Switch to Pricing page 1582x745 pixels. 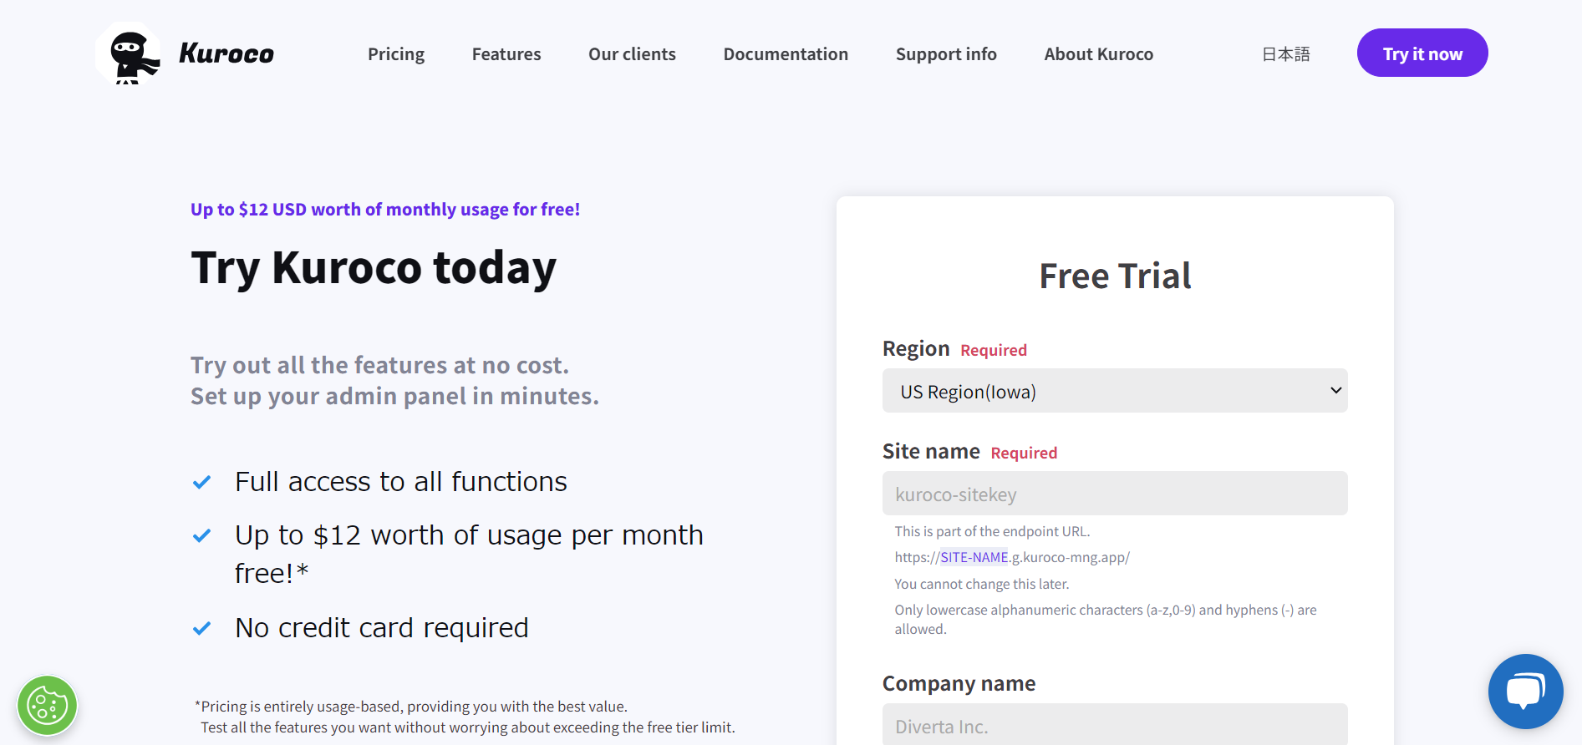coord(396,53)
